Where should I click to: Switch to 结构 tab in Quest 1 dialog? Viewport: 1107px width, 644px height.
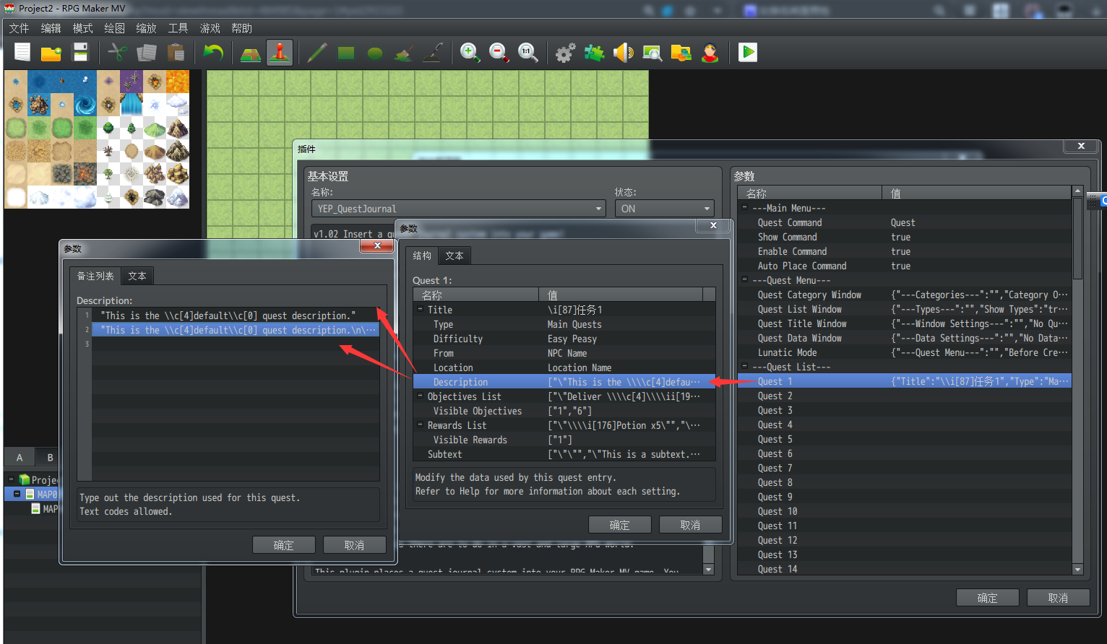click(x=422, y=256)
